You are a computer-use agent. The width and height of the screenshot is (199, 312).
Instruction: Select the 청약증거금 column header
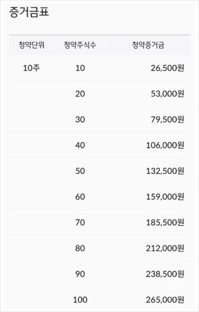(x=148, y=45)
